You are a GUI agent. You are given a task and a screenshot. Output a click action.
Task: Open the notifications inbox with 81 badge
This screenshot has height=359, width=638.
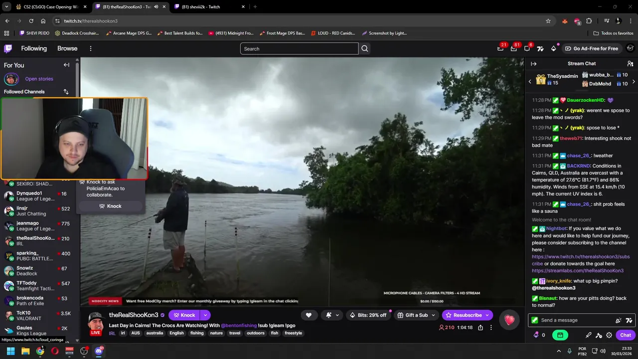click(514, 48)
